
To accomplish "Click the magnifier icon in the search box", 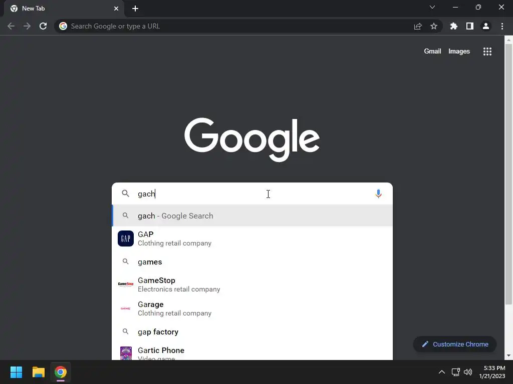I will click(x=126, y=193).
